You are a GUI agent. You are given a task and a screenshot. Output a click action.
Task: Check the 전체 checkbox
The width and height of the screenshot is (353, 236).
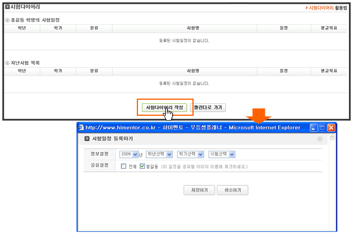tap(123, 166)
